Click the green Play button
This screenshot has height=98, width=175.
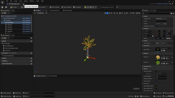tap(85, 7)
